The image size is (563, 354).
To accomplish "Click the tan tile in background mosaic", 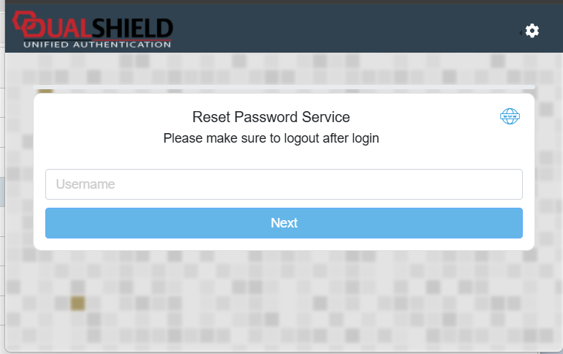I will click(x=78, y=303).
